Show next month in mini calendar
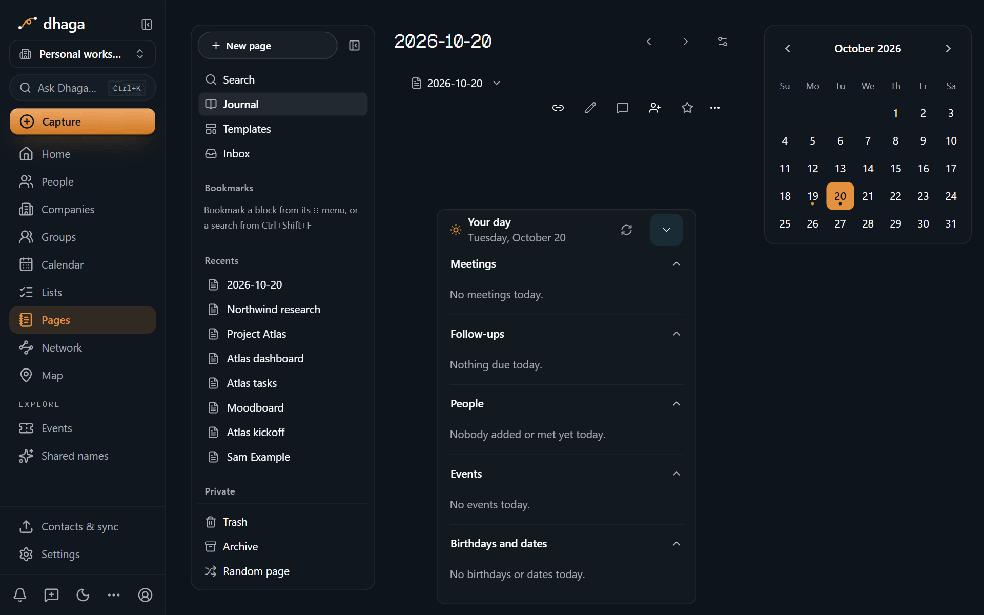Image resolution: width=984 pixels, height=615 pixels. (948, 49)
